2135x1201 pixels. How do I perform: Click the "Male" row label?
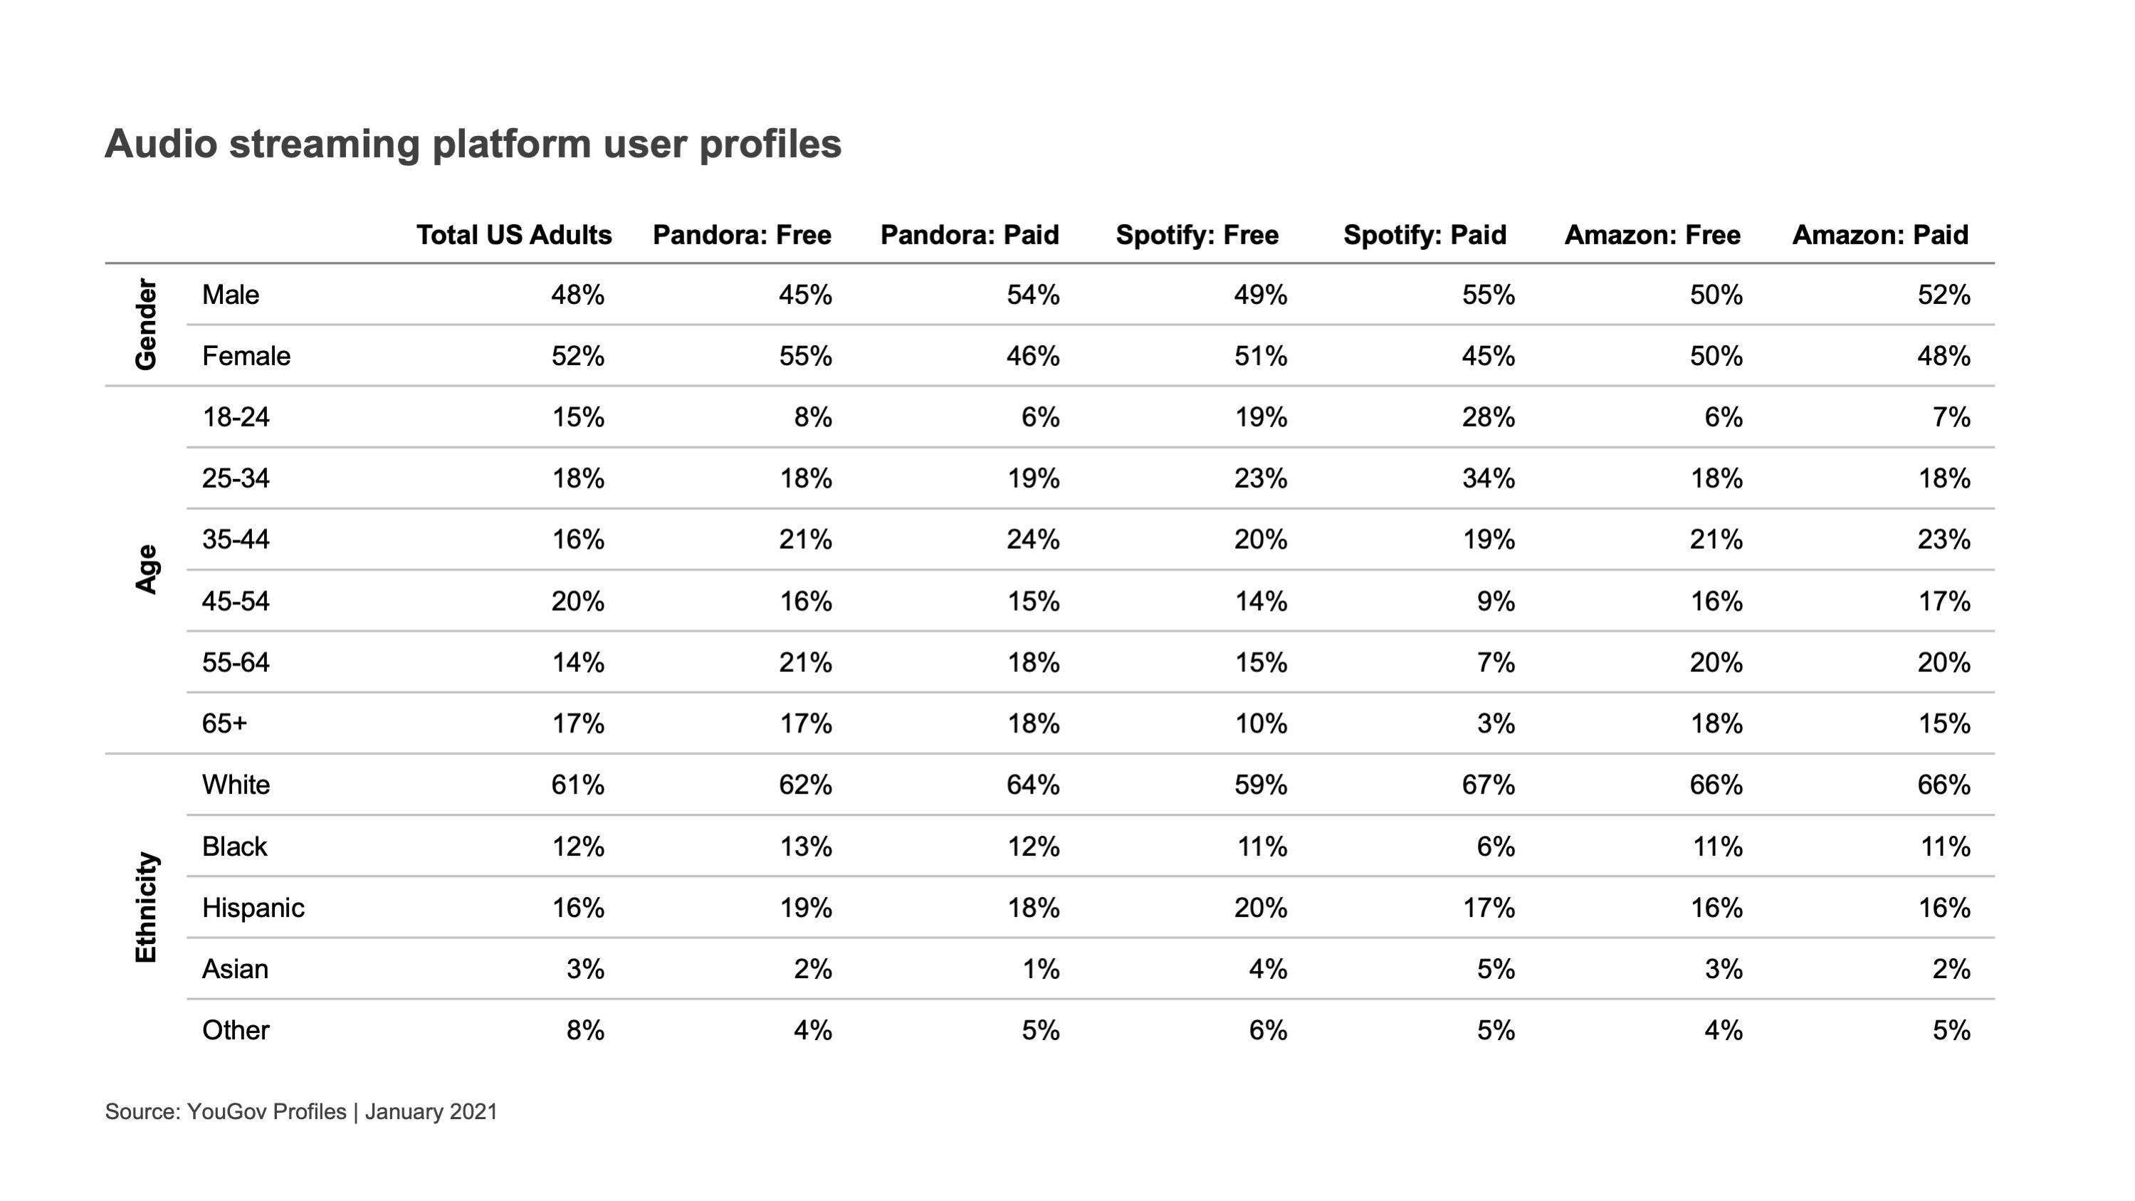pos(231,295)
